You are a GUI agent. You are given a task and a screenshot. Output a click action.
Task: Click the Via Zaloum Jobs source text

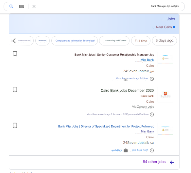(x=143, y=107)
